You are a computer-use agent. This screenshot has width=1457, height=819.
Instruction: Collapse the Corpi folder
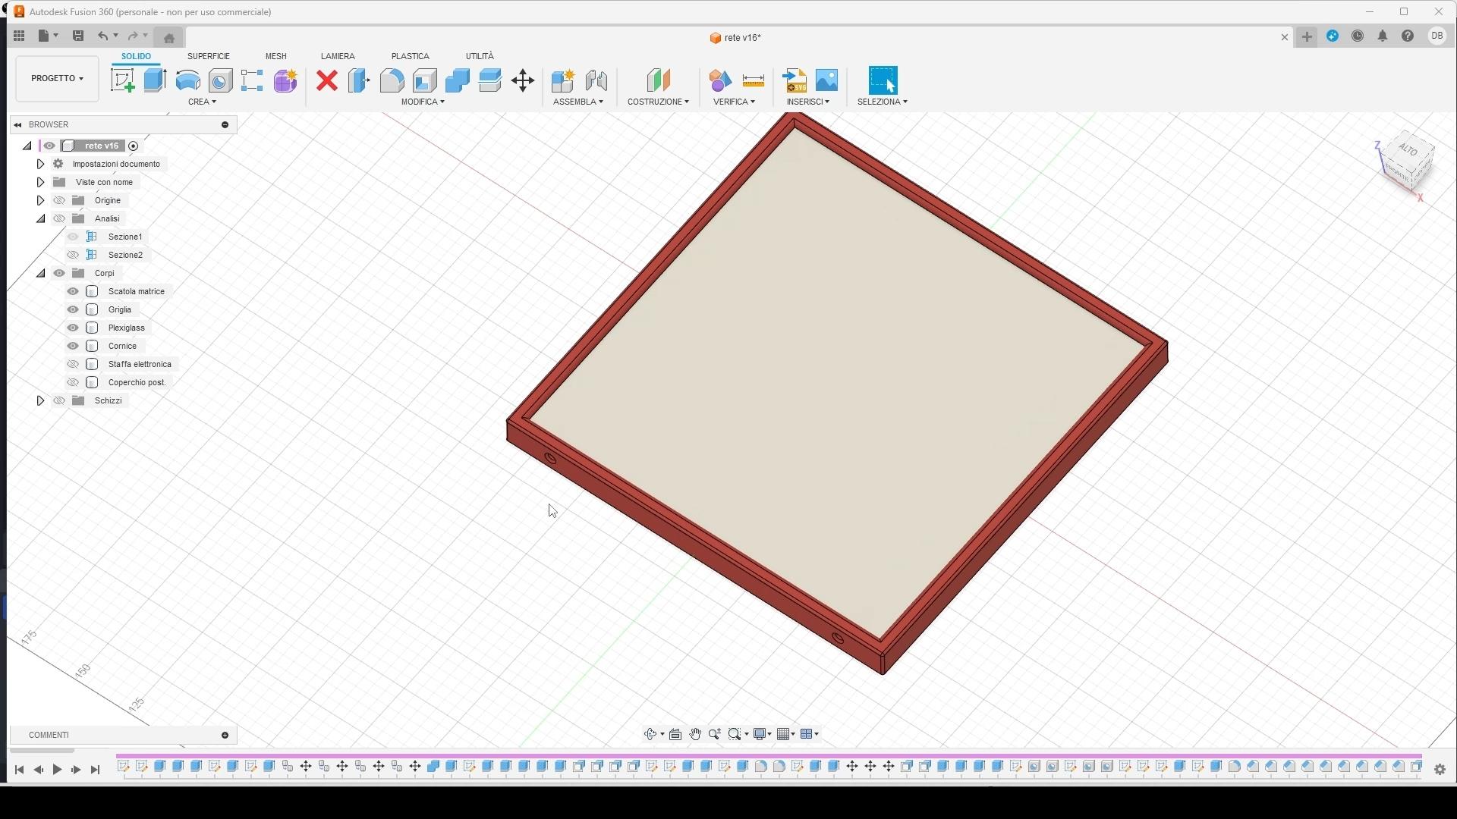coord(40,273)
